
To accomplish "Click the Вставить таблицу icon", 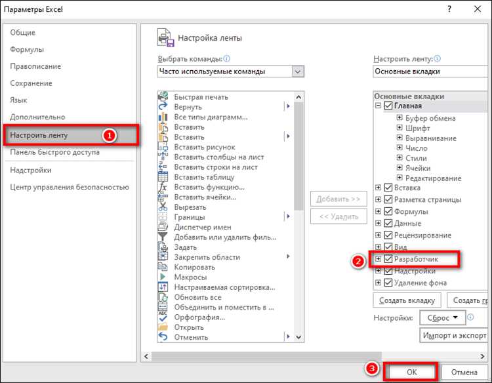I will [x=163, y=177].
